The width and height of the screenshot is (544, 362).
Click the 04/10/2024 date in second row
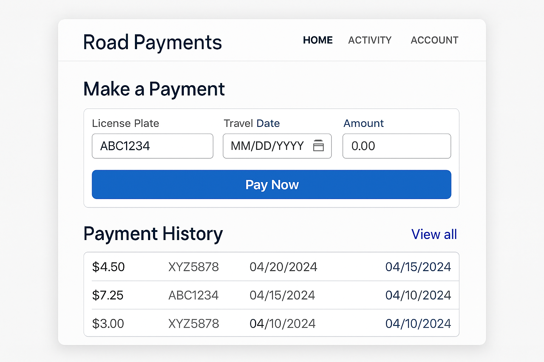(418, 295)
